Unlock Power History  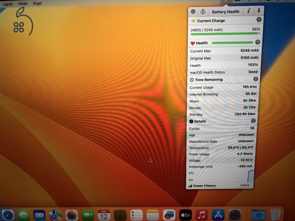[x=245, y=185]
